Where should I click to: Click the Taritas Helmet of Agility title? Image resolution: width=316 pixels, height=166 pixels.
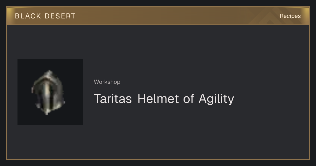point(164,99)
